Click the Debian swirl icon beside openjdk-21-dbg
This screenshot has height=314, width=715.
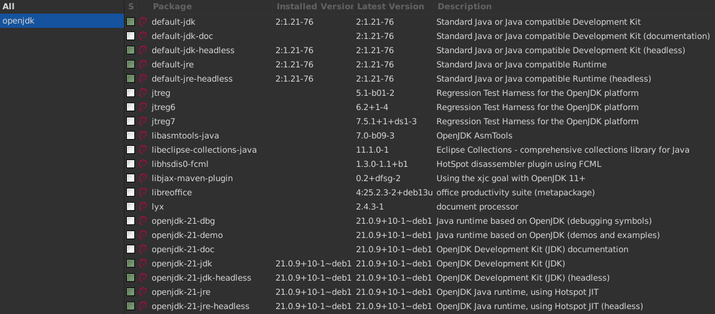pos(143,221)
